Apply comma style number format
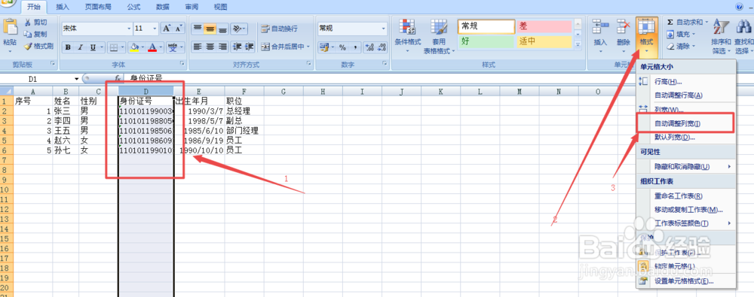 [x=355, y=47]
